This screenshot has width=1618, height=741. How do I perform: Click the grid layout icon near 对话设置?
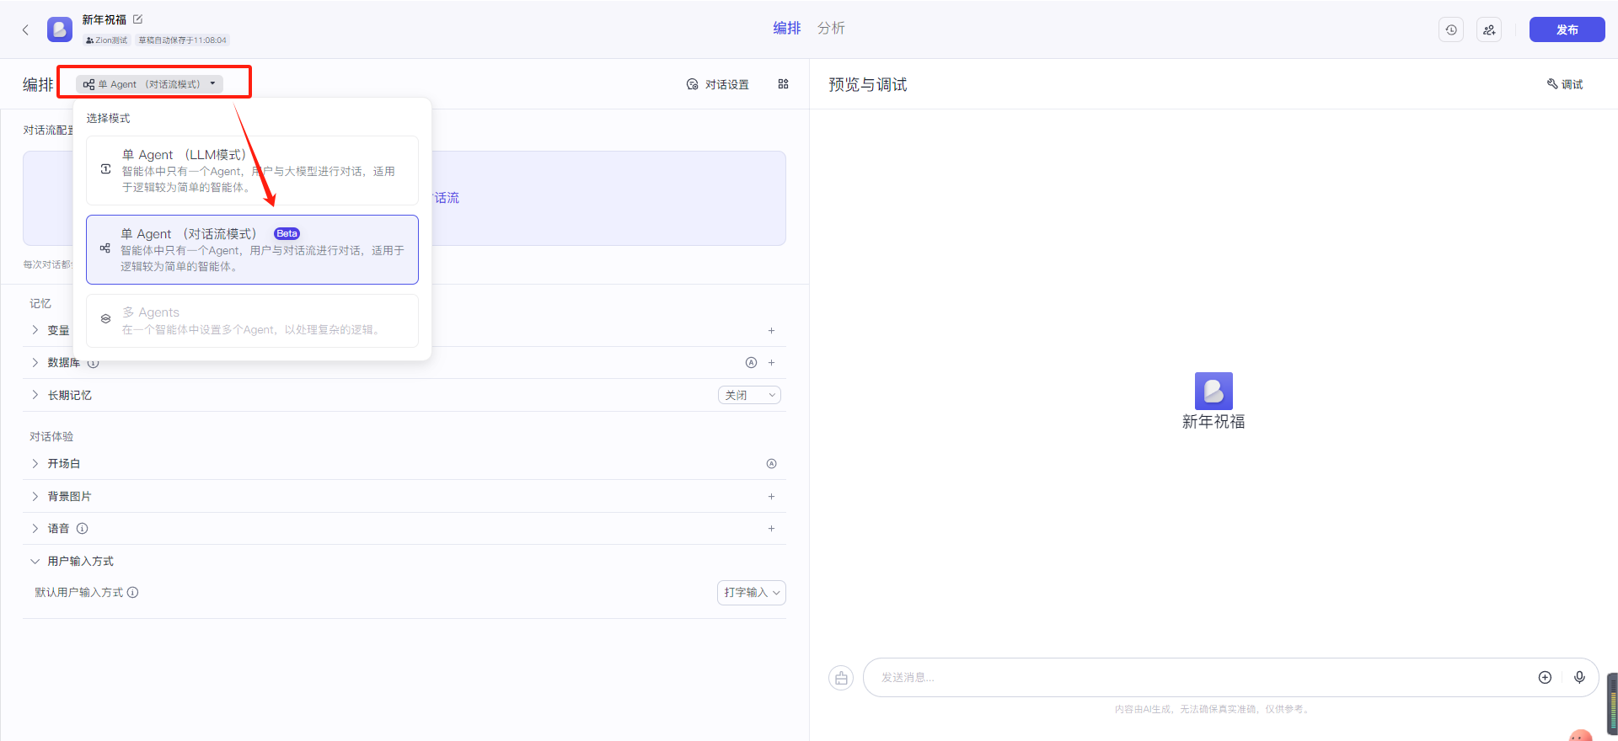coord(783,84)
